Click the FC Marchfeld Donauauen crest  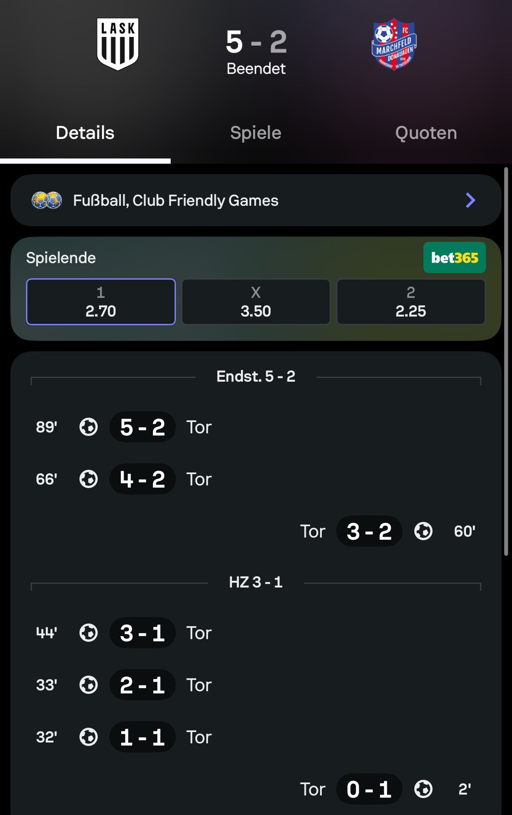click(394, 44)
